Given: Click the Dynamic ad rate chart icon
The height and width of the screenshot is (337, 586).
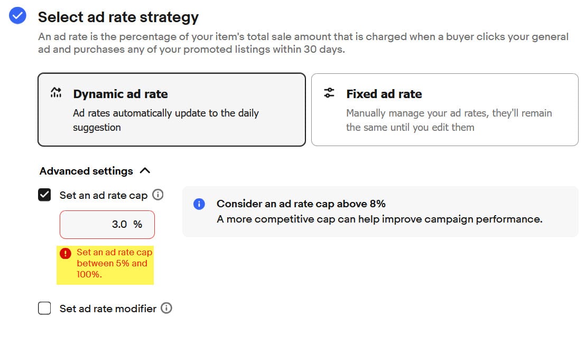Looking at the screenshot, I should click(x=56, y=93).
